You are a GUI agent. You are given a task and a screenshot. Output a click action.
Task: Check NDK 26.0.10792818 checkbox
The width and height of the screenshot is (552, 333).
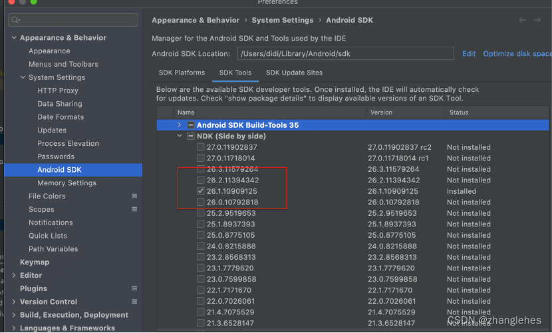201,202
